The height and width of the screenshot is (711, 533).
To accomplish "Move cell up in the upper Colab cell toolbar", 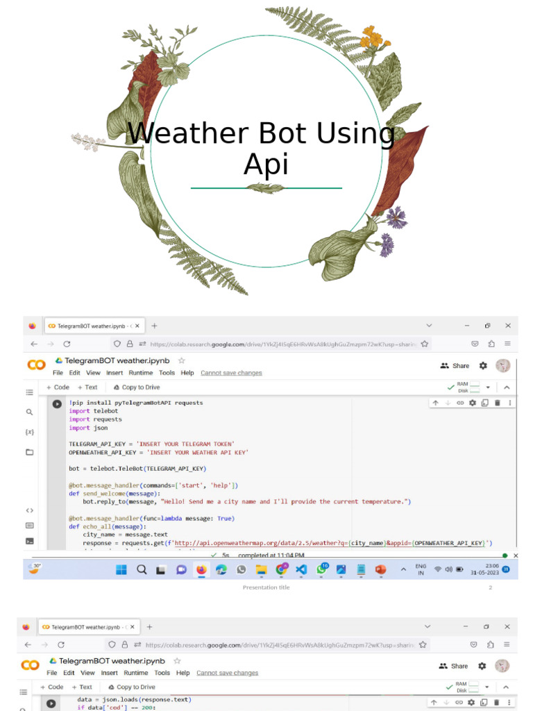I will pyautogui.click(x=436, y=403).
